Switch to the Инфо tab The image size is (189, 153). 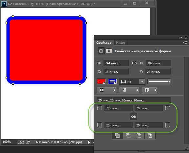121,43
